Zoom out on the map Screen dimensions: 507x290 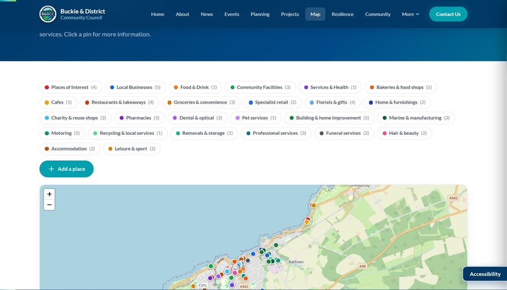tap(49, 205)
